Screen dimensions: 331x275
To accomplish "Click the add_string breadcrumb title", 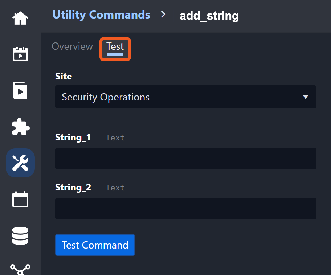I will tap(209, 16).
